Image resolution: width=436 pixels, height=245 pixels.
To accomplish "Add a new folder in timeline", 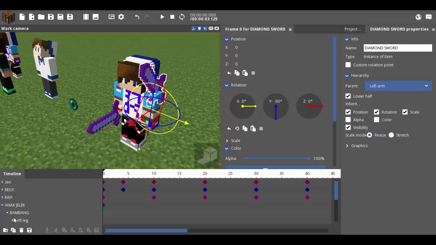I will [5, 230].
